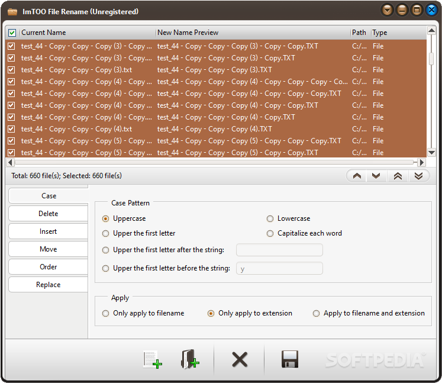The height and width of the screenshot is (383, 442).
Task: Uncheck the Copy (4).txt file row
Action: [x=11, y=129]
